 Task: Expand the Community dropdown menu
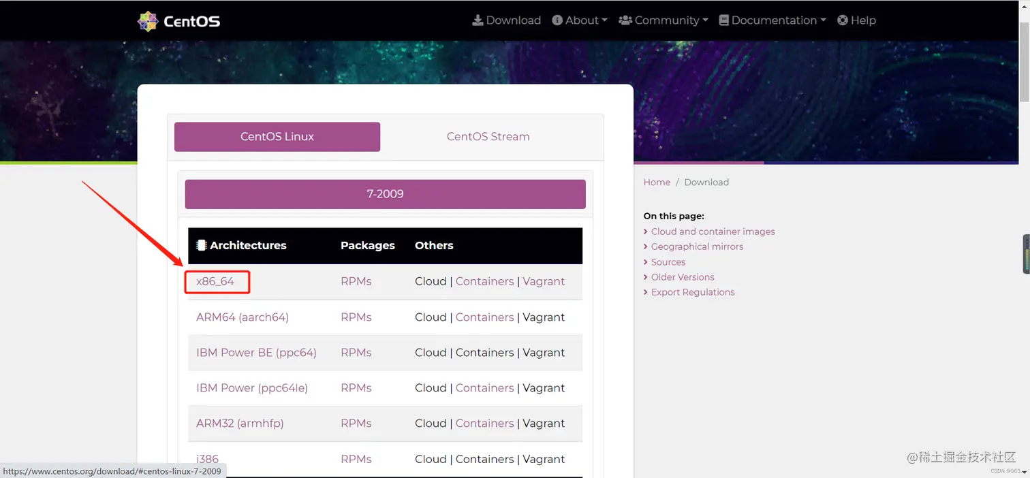click(664, 20)
